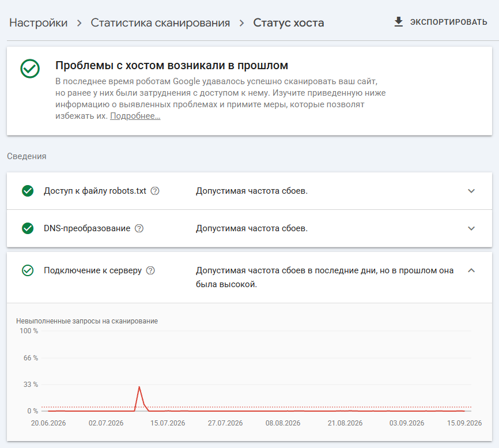Click DNS-преобразование status Допустимая частота сбоев
499x448 pixels.
(252, 228)
